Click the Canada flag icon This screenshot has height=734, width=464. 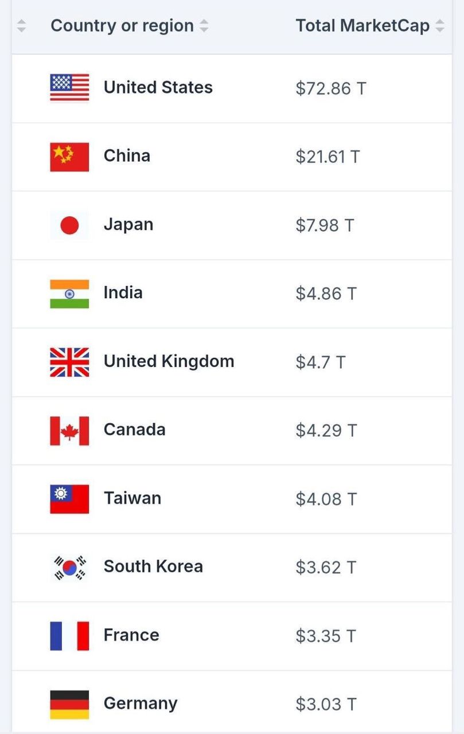tap(69, 431)
